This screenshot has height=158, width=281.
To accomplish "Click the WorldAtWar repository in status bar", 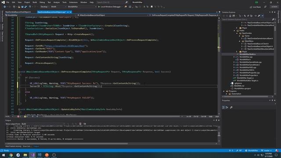I will point(252,151).
